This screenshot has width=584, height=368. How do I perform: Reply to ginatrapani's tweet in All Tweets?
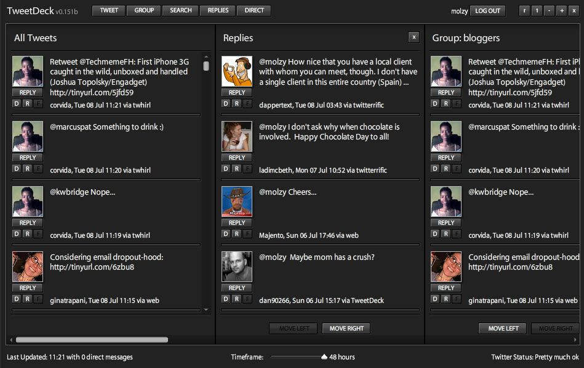pyautogui.click(x=28, y=288)
